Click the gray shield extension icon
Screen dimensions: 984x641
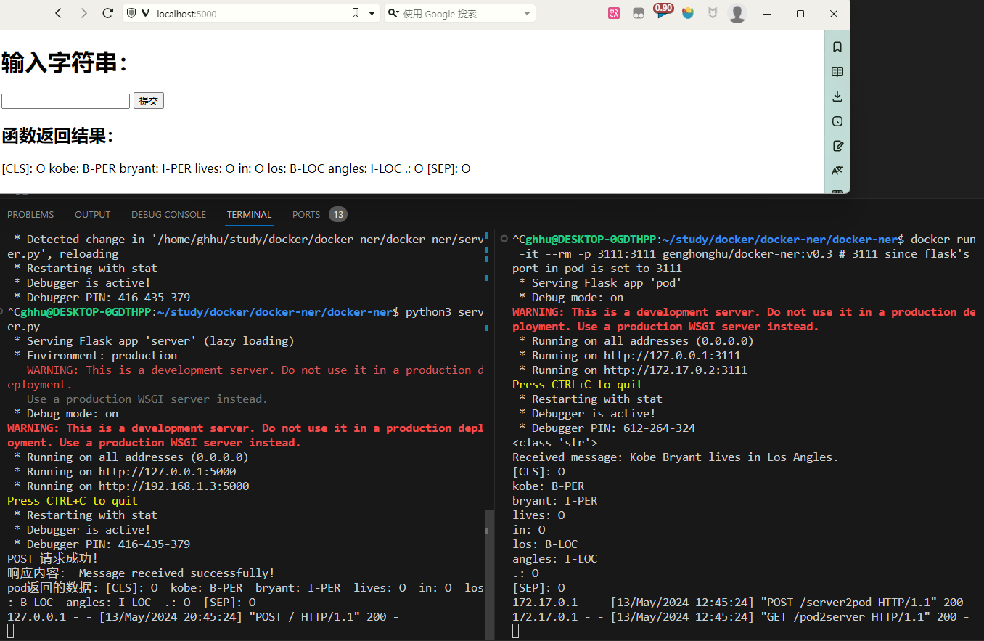point(713,13)
